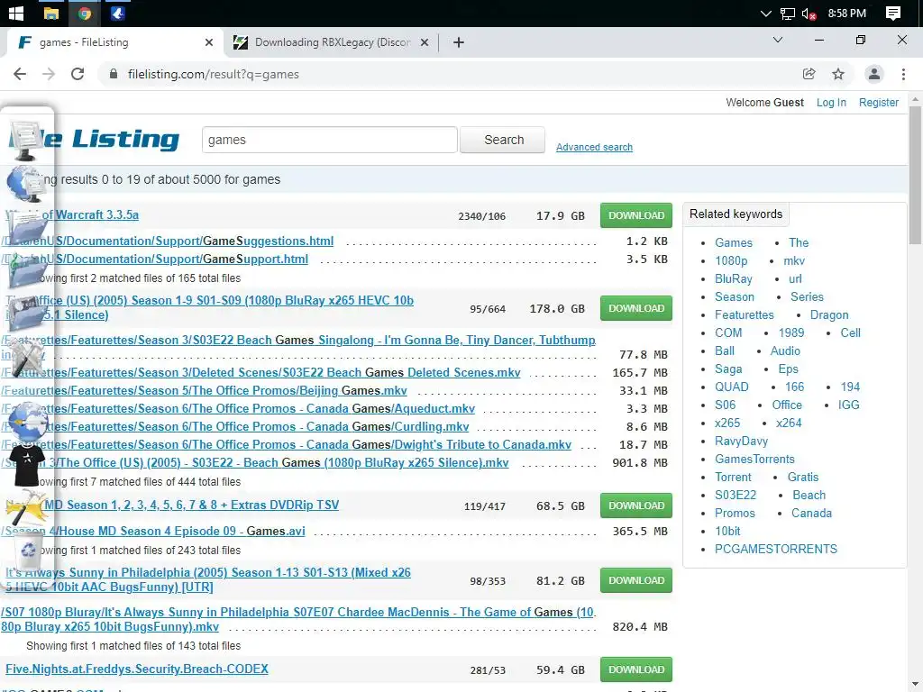Show hidden system tray icons

coord(766,13)
